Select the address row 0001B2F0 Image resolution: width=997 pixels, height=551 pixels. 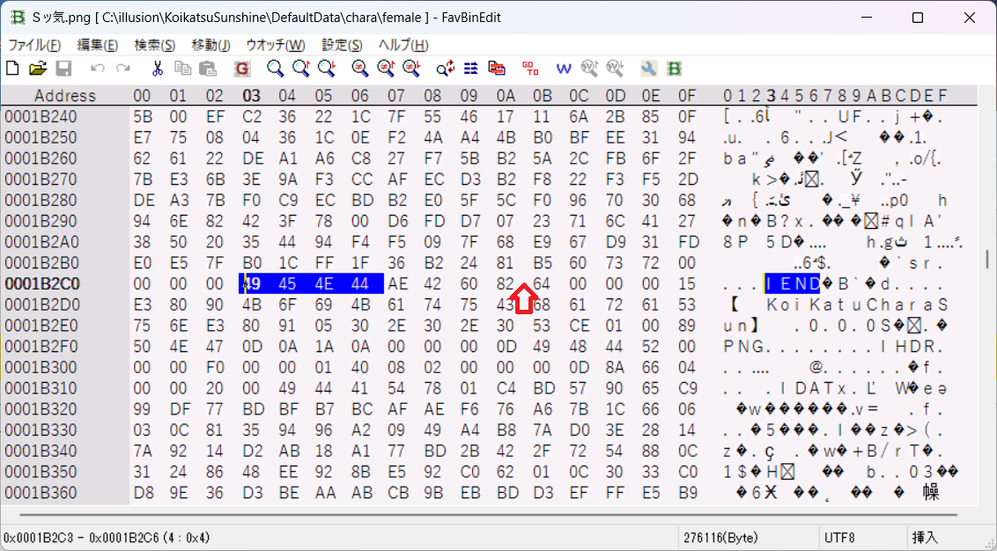point(41,347)
